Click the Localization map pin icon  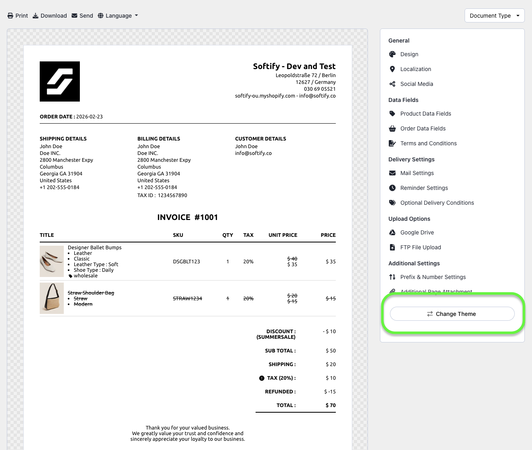[392, 69]
